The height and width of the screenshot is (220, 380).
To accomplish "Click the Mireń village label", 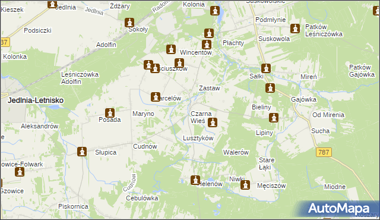I will (309, 77).
